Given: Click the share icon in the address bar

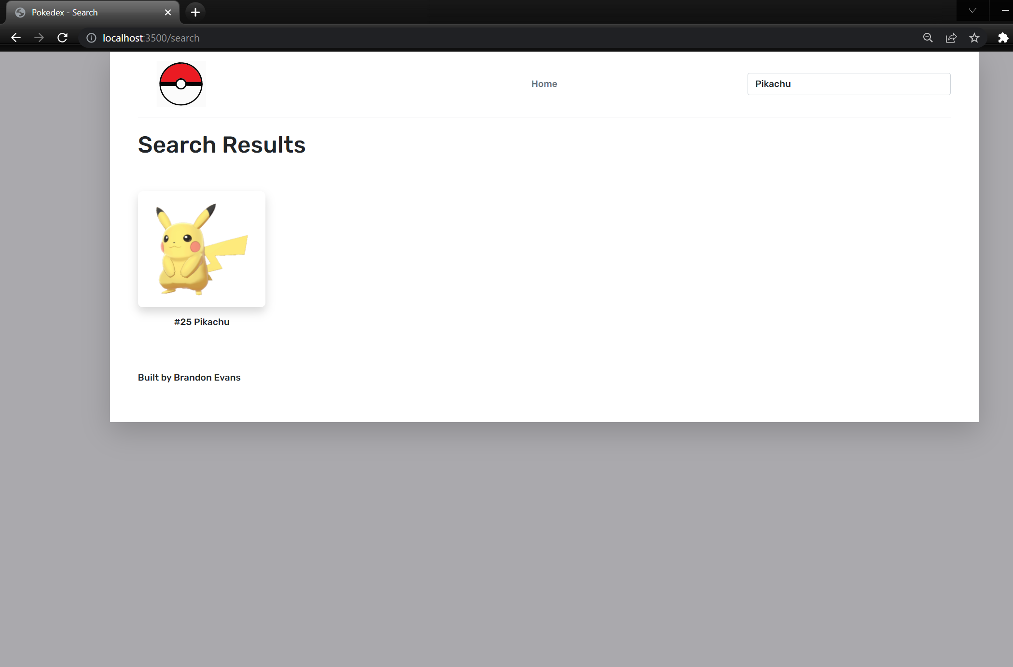Looking at the screenshot, I should [x=951, y=38].
